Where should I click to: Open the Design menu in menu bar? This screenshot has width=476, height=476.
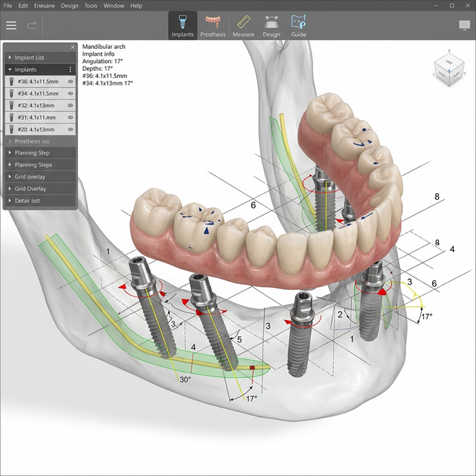click(x=69, y=6)
